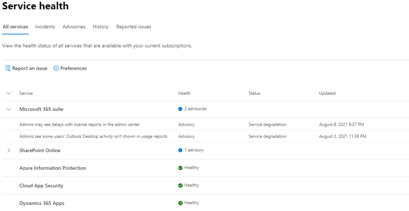Open the license reports delay advisory

coord(79,124)
